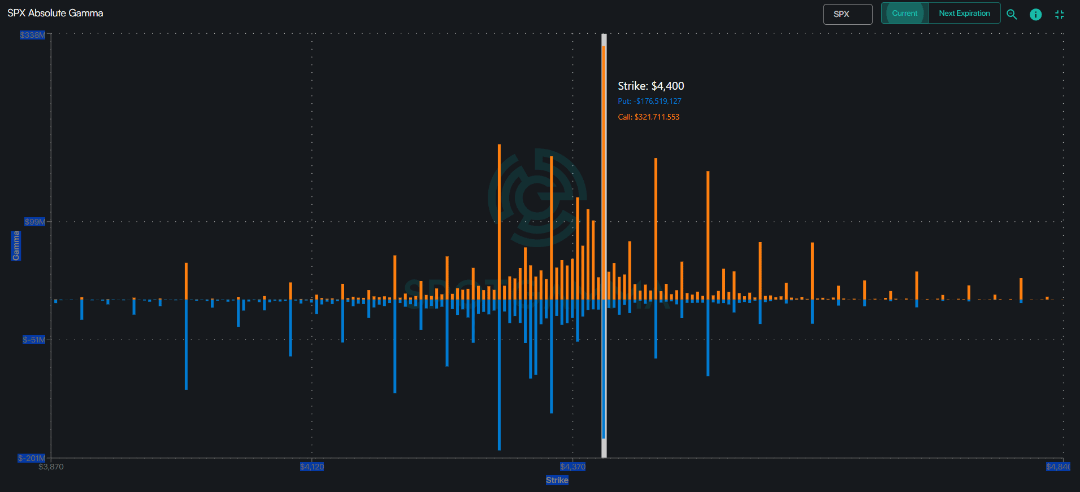Click the tooltip Put value -$176,519,127
The width and height of the screenshot is (1080, 492).
point(649,101)
